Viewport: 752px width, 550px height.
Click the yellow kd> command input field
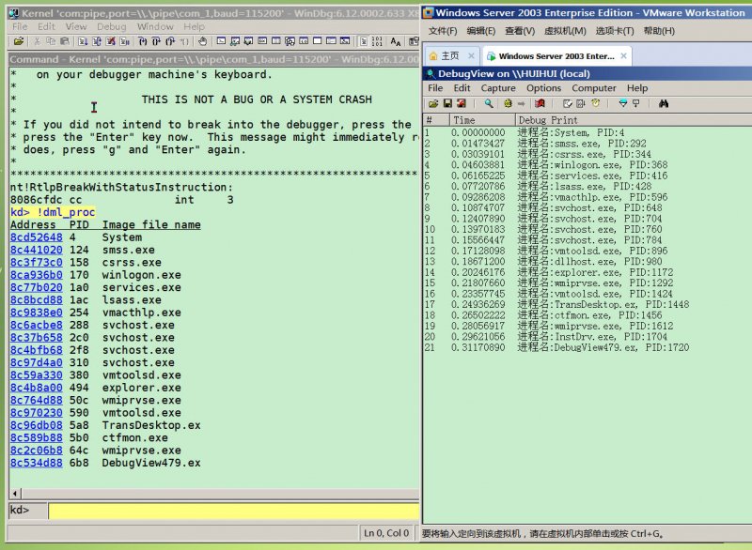[233, 511]
